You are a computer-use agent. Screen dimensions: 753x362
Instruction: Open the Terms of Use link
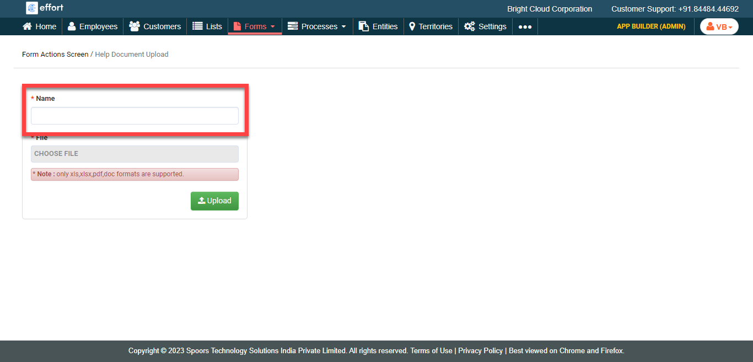(x=431, y=351)
